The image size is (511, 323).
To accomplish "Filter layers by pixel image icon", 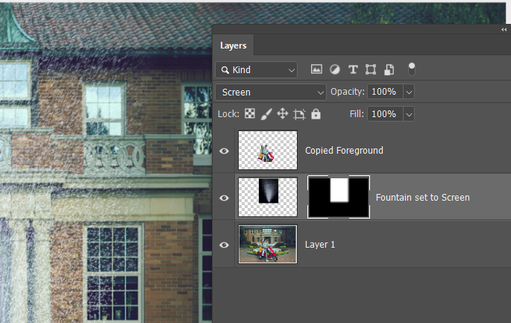I will point(316,69).
